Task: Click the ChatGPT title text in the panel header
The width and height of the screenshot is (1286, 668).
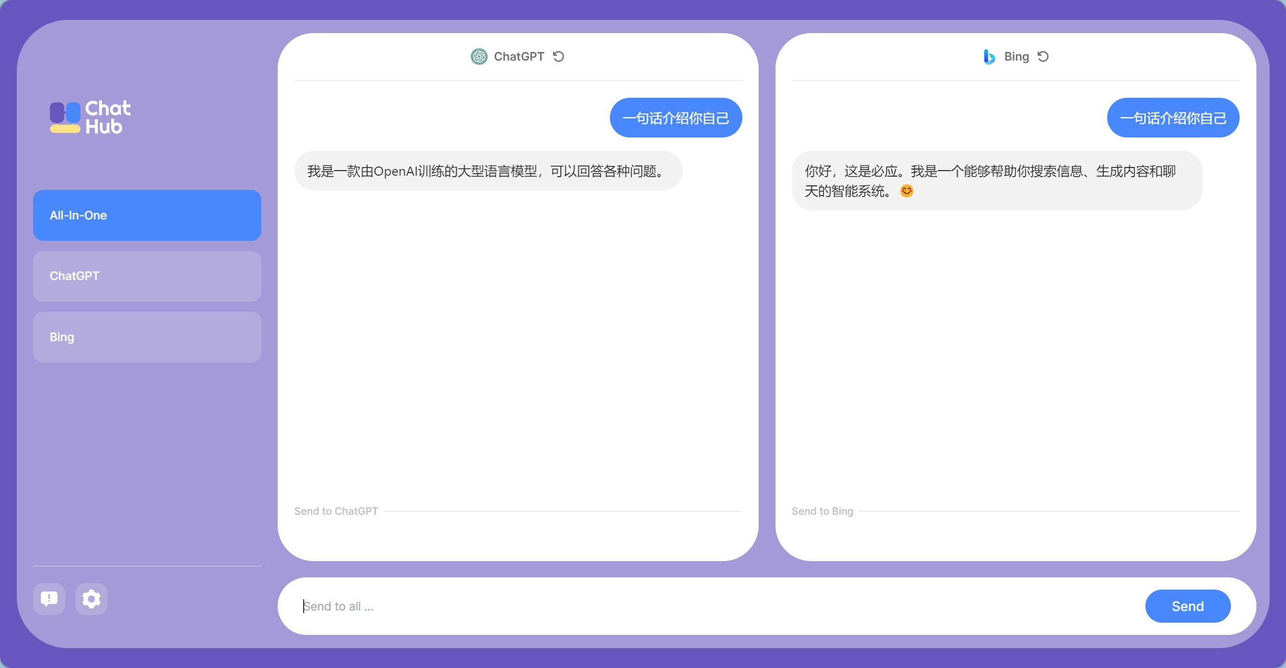Action: point(519,57)
